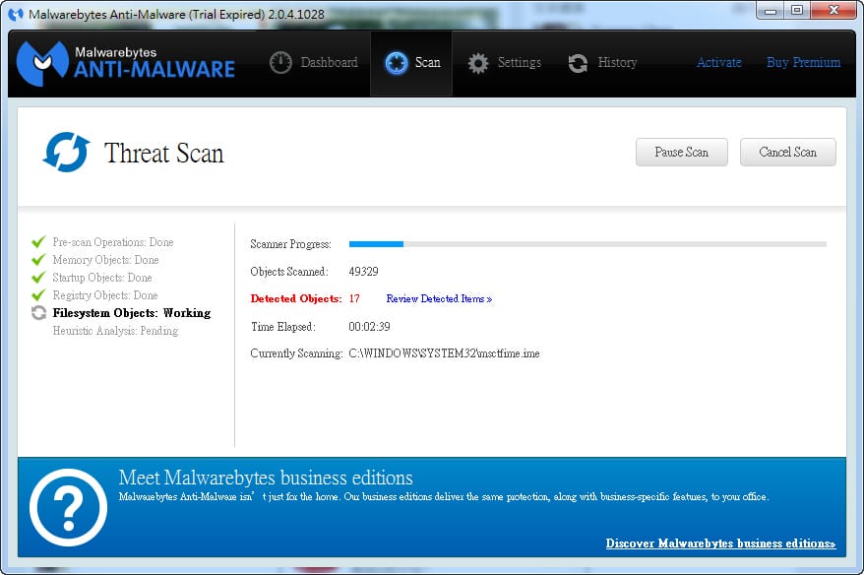Select 'Startup Objects: Done' text

click(102, 278)
